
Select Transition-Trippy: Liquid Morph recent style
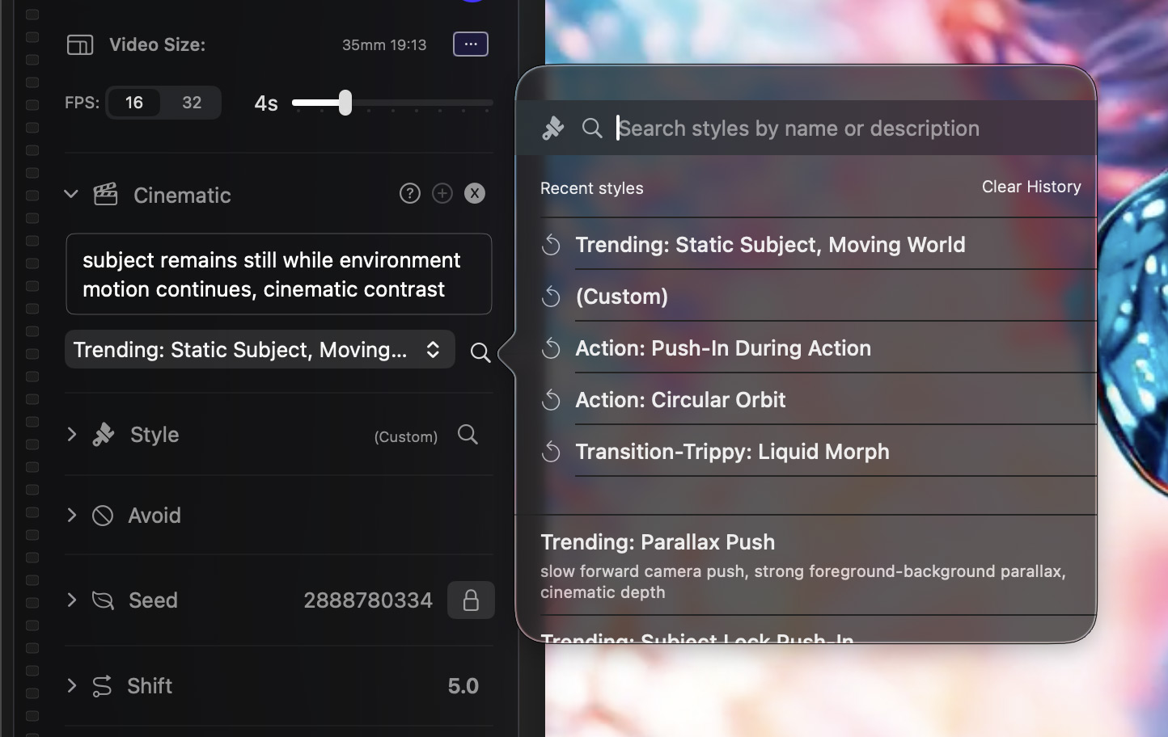point(732,452)
